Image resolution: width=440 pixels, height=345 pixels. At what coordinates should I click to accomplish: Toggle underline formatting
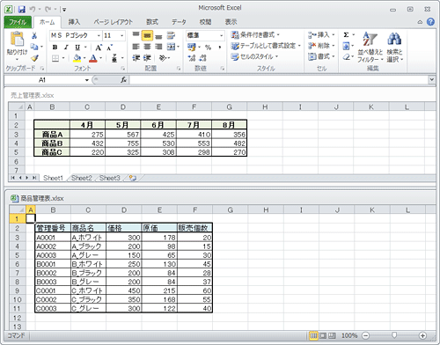(x=77, y=47)
